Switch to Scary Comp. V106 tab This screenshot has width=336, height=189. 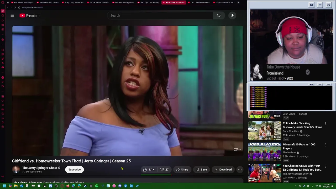[73, 2]
